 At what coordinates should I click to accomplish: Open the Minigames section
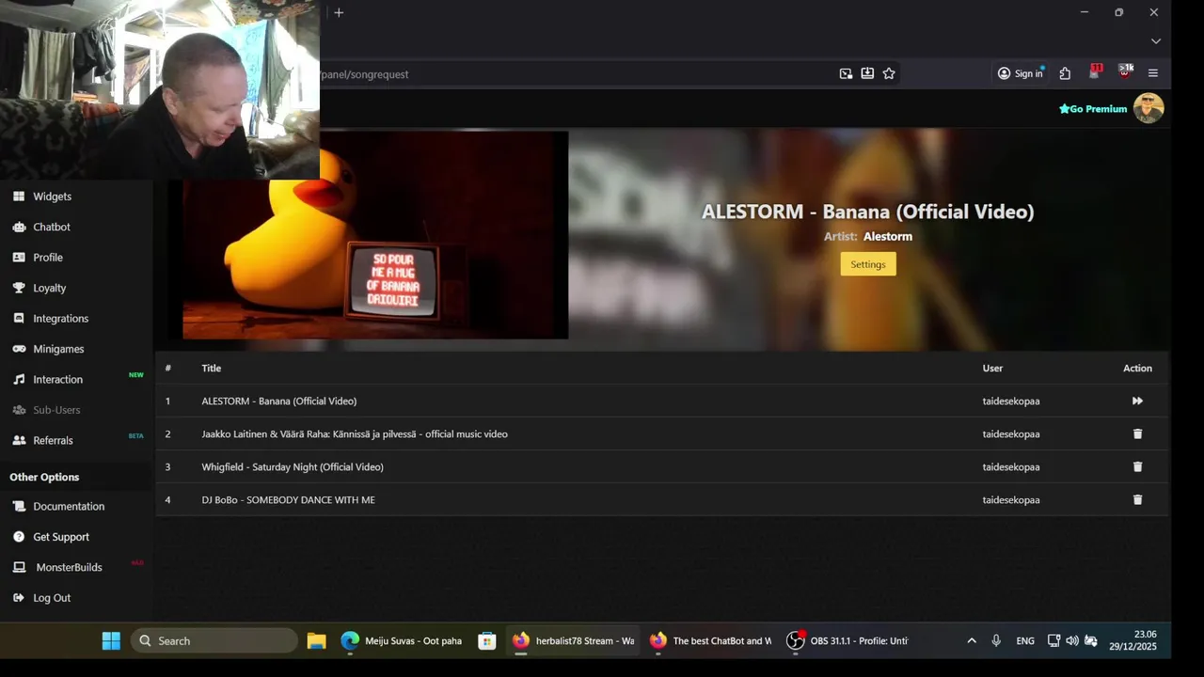pyautogui.click(x=58, y=349)
